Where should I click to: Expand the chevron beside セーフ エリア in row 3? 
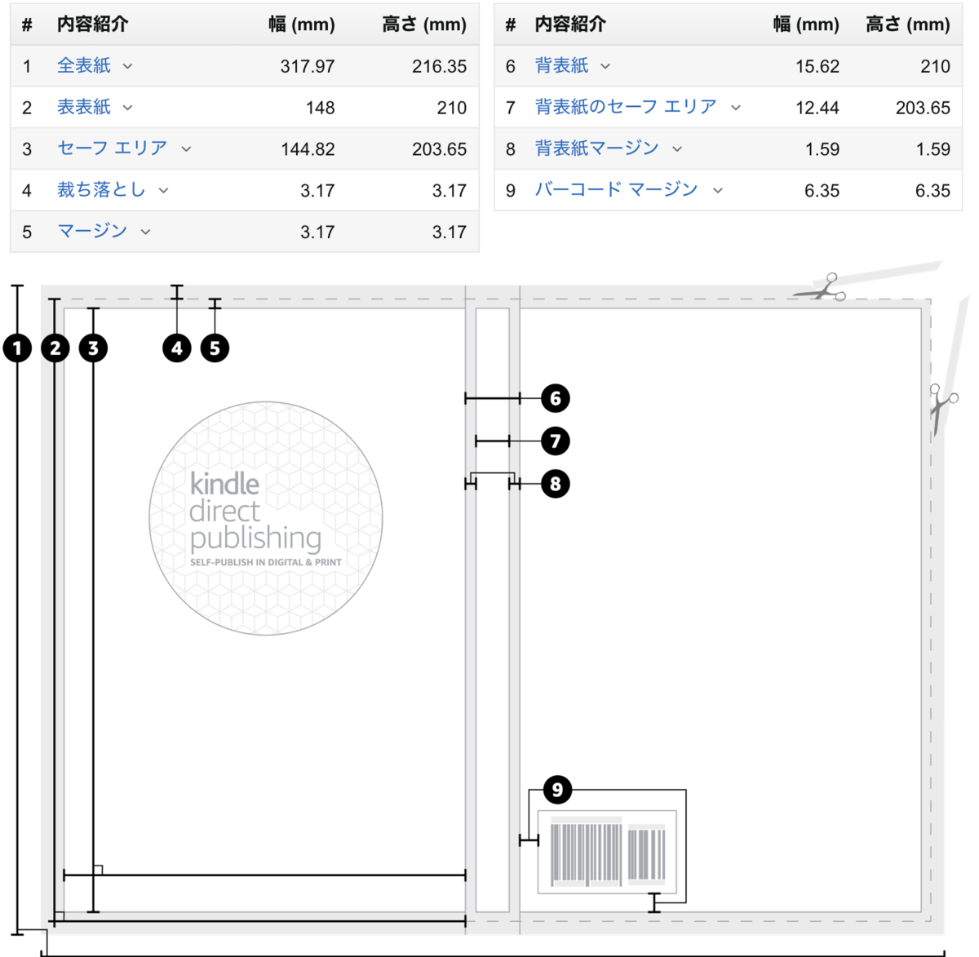click(186, 149)
